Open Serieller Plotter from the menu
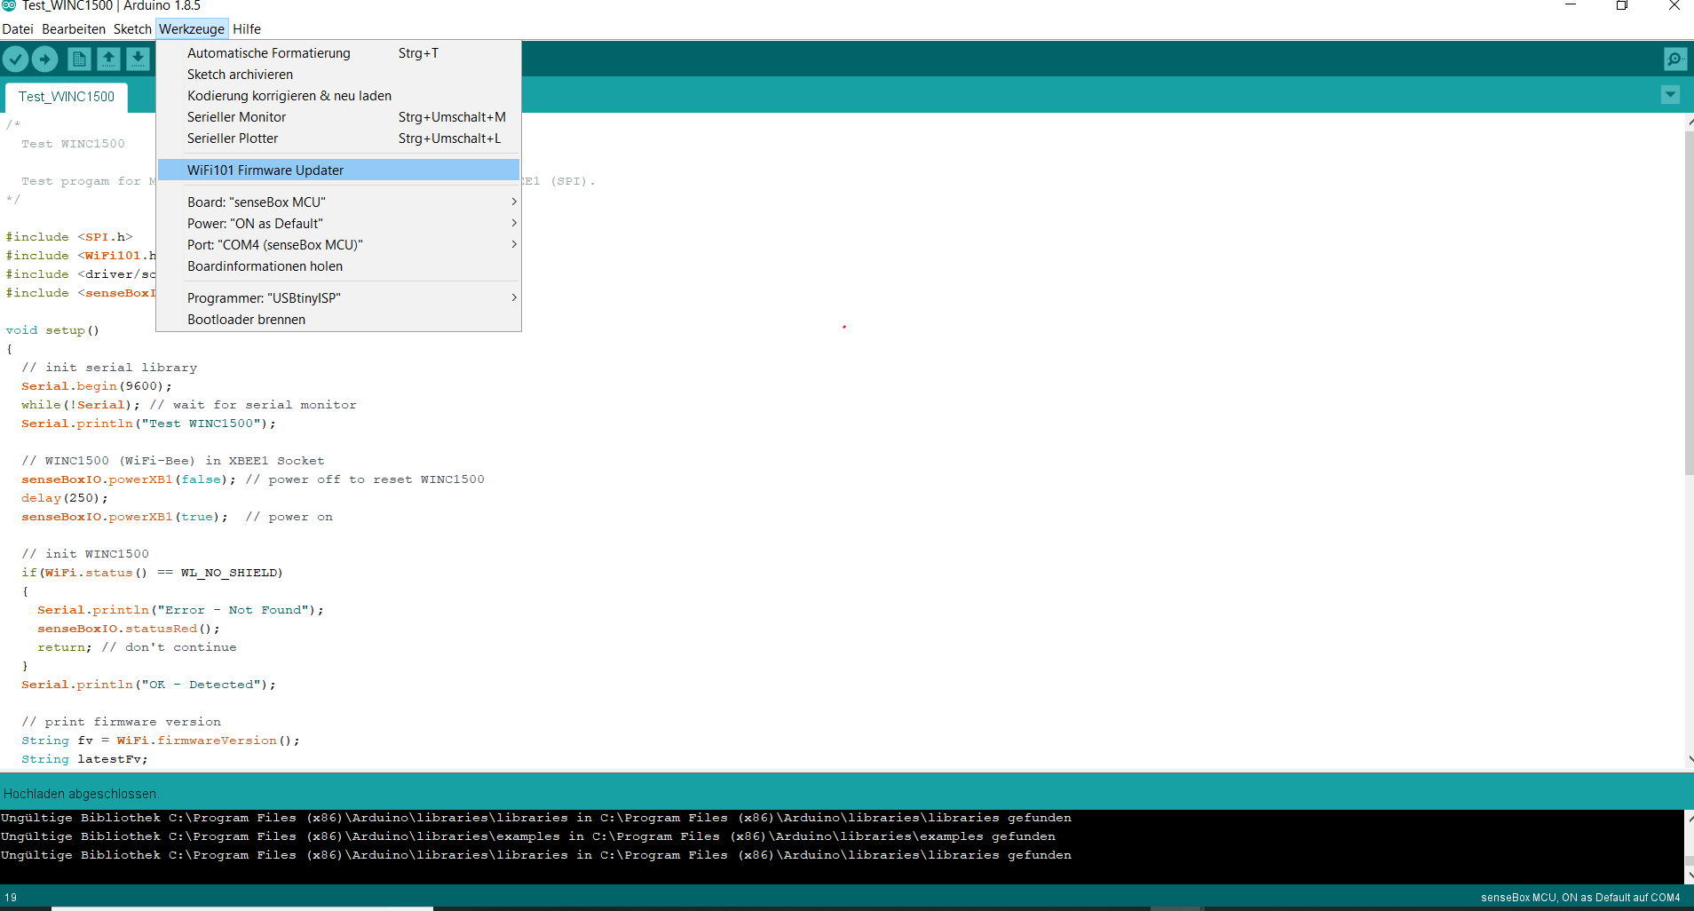Image resolution: width=1694 pixels, height=911 pixels. tap(338, 139)
